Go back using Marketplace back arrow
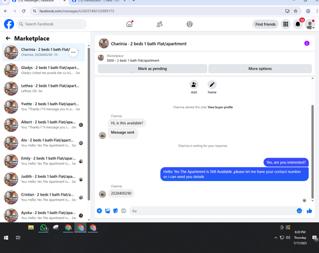319x253 pixels. click(8, 38)
